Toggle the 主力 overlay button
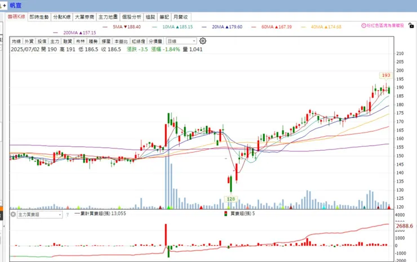 click(55, 41)
